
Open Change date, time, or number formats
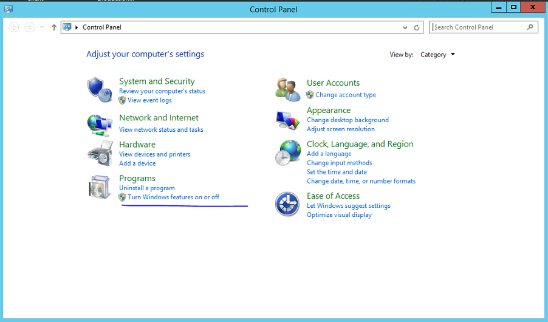361,181
